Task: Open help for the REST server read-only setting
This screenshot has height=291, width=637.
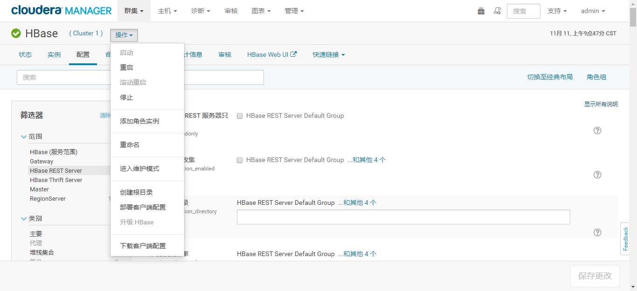Action: (597, 130)
